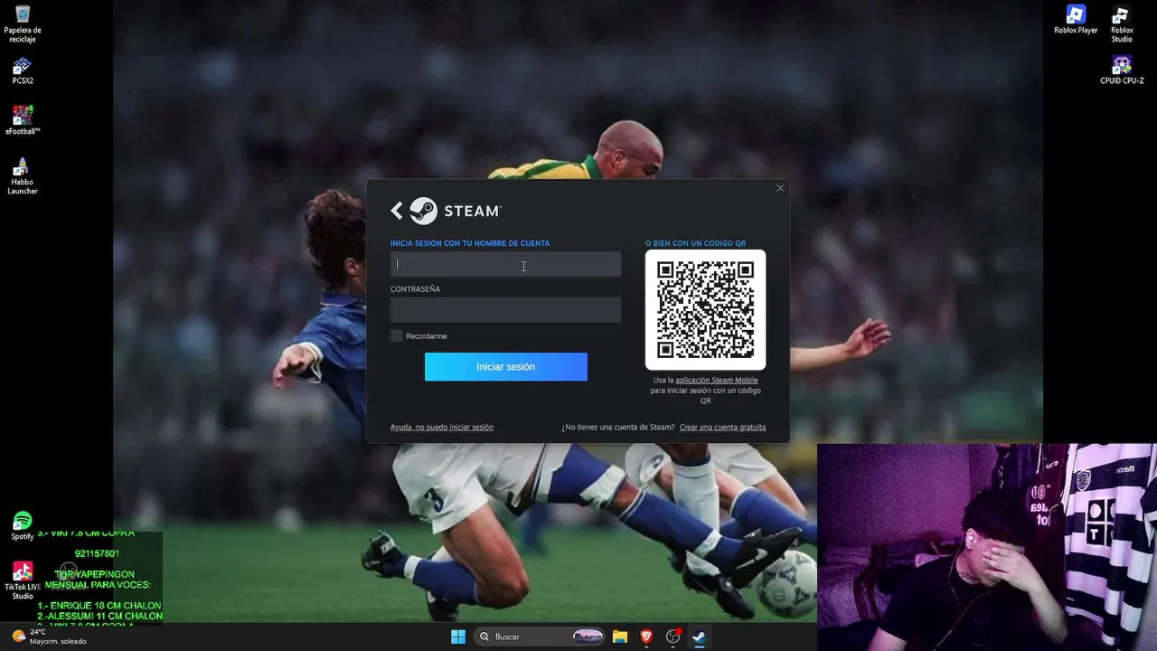Open the weather widget showing 24°C
The image size is (1157, 651).
click(50, 637)
